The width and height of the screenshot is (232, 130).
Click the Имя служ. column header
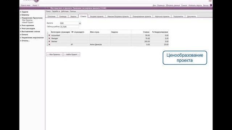pos(100,32)
